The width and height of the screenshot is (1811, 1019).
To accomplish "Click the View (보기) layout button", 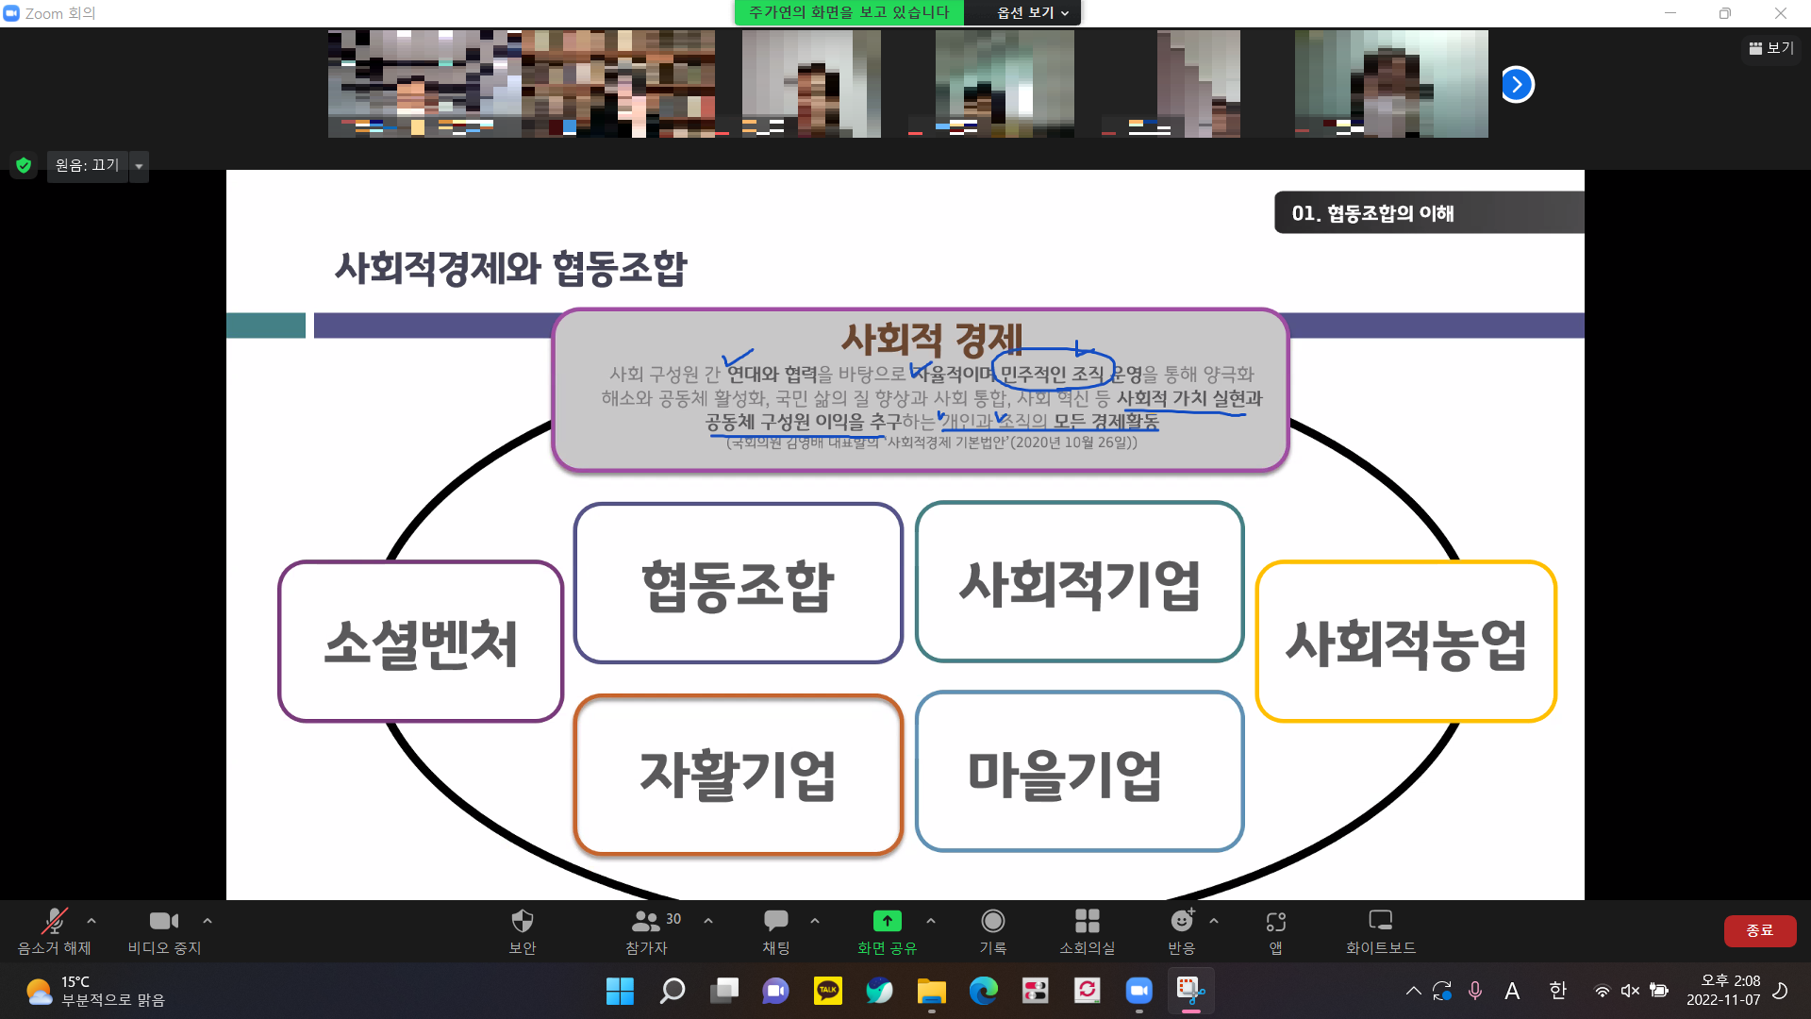I will pyautogui.click(x=1771, y=48).
